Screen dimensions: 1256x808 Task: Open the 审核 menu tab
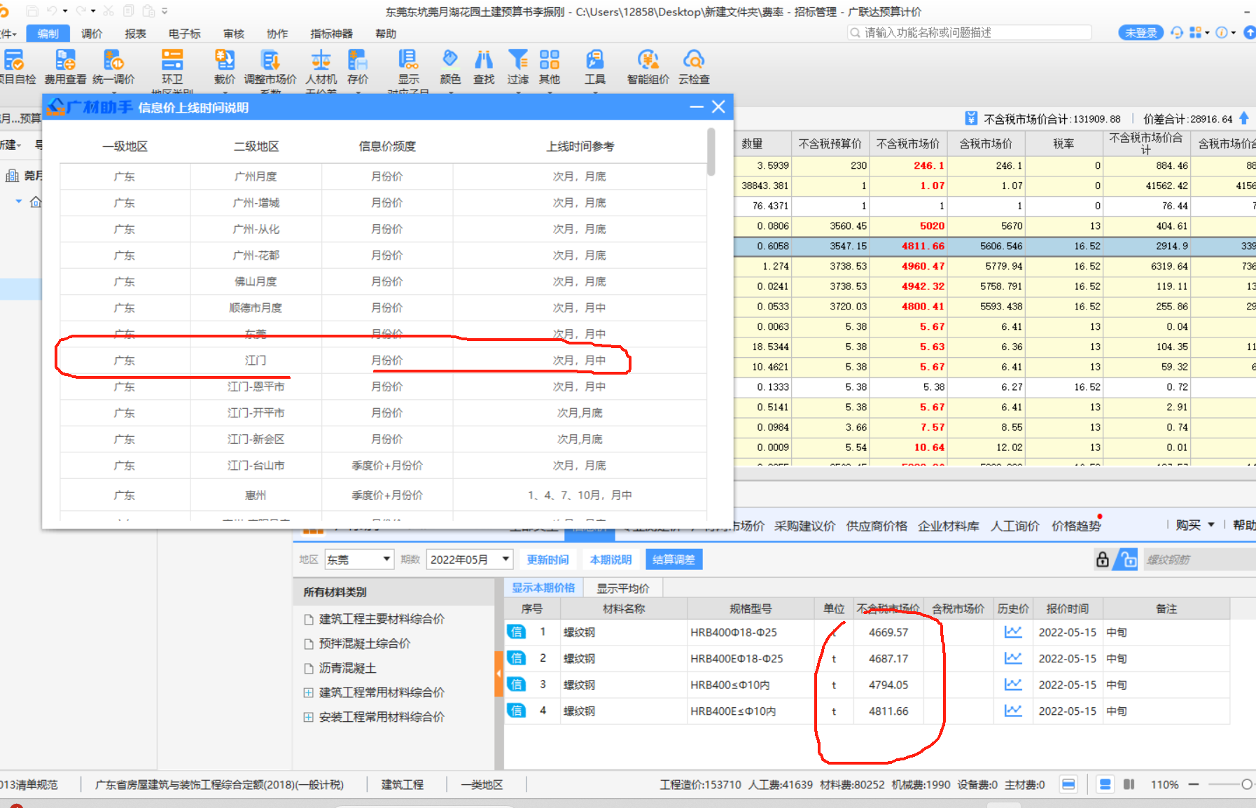pyautogui.click(x=234, y=34)
